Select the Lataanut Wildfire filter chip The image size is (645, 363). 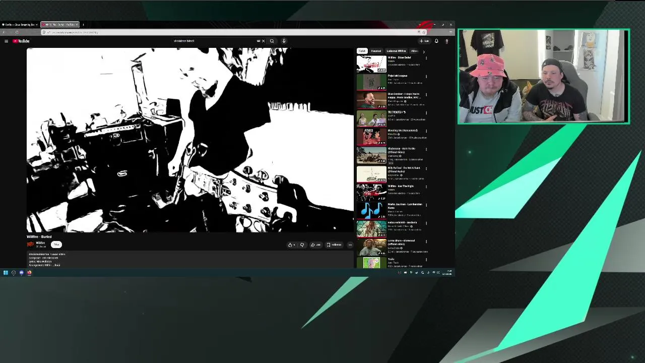pyautogui.click(x=396, y=51)
